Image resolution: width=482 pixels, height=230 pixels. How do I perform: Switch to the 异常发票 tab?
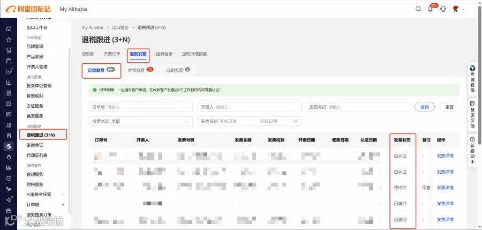click(140, 70)
